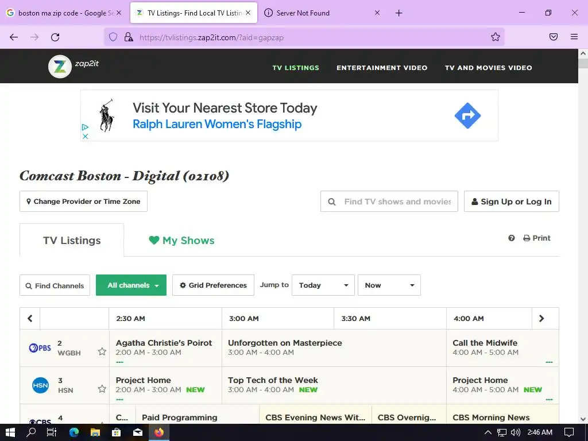The image size is (588, 441).
Task: Select the TV Listings tab
Action: pyautogui.click(x=72, y=241)
